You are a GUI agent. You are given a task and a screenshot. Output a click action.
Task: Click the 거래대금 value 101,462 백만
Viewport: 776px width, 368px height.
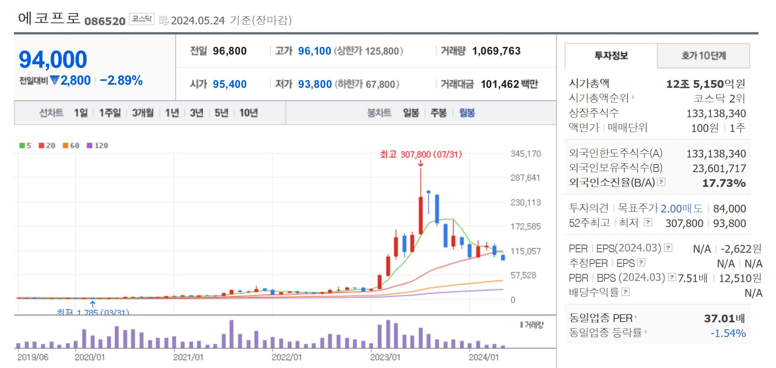(509, 84)
